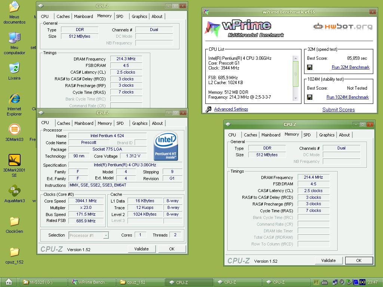The width and height of the screenshot is (383, 287).
Task: Open Advanced Settings link in wPrime
Action: (231, 109)
